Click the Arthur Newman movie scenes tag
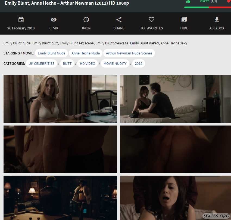 point(129,53)
